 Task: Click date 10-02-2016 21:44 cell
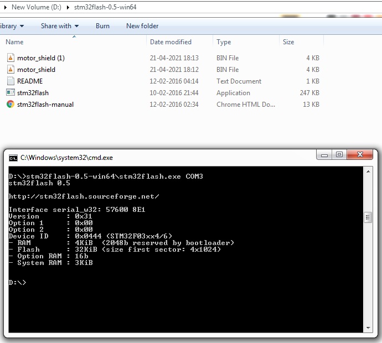(x=174, y=93)
